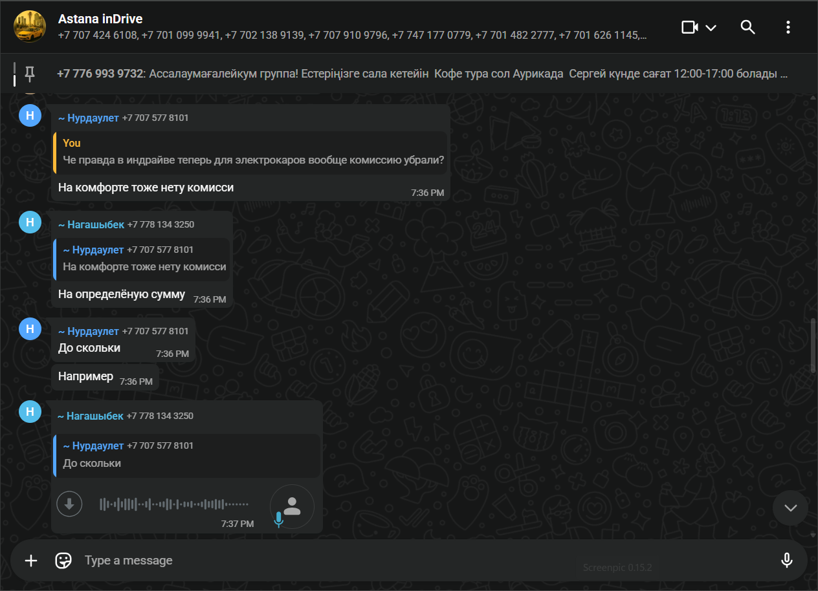Open the attach plus menu
818x591 pixels.
pos(31,560)
